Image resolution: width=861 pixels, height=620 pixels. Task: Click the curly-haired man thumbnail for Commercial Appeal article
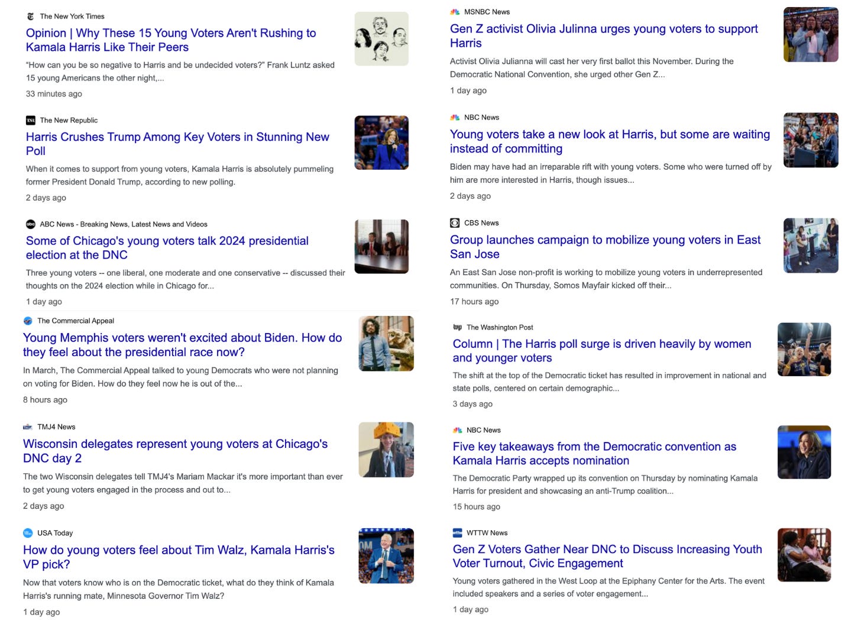386,344
